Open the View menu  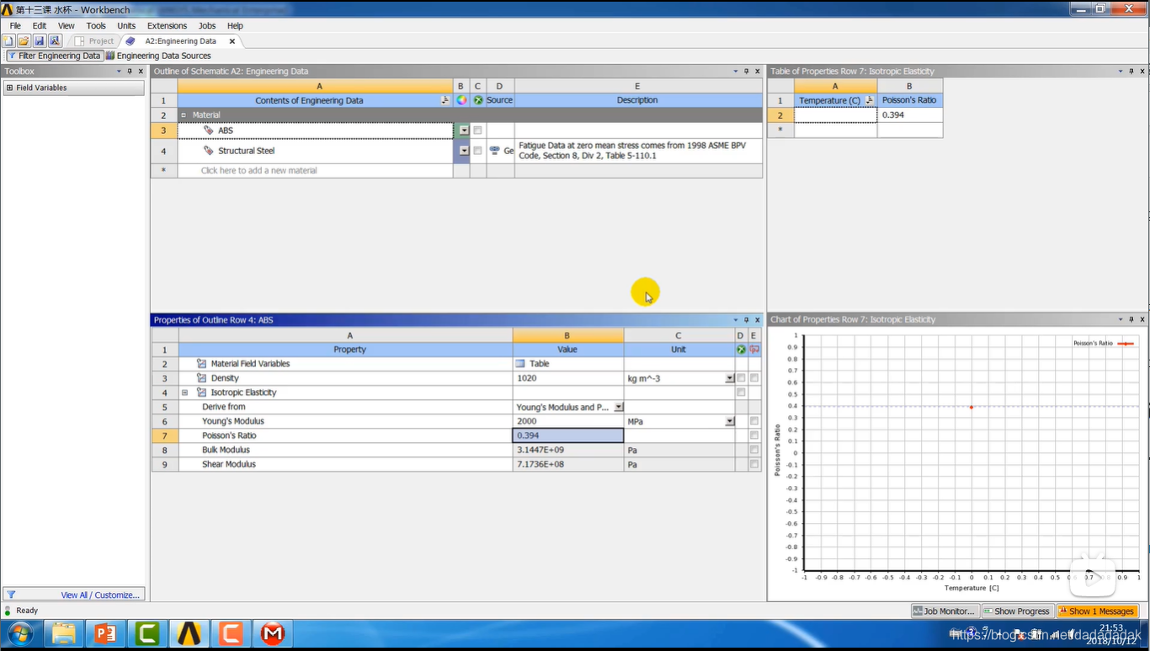[67, 26]
